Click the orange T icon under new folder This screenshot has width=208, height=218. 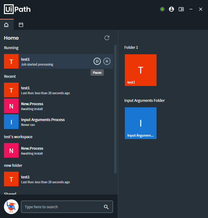pyautogui.click(x=11, y=179)
